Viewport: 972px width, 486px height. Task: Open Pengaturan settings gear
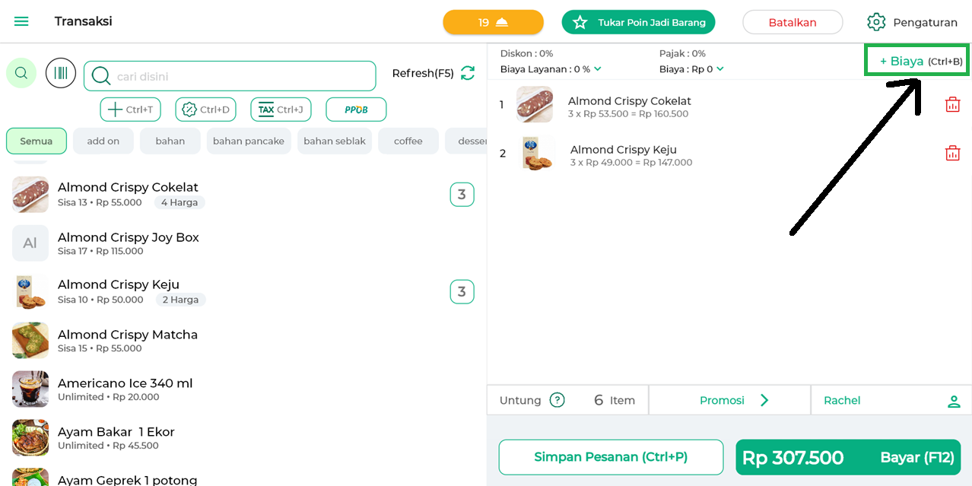[x=876, y=22]
